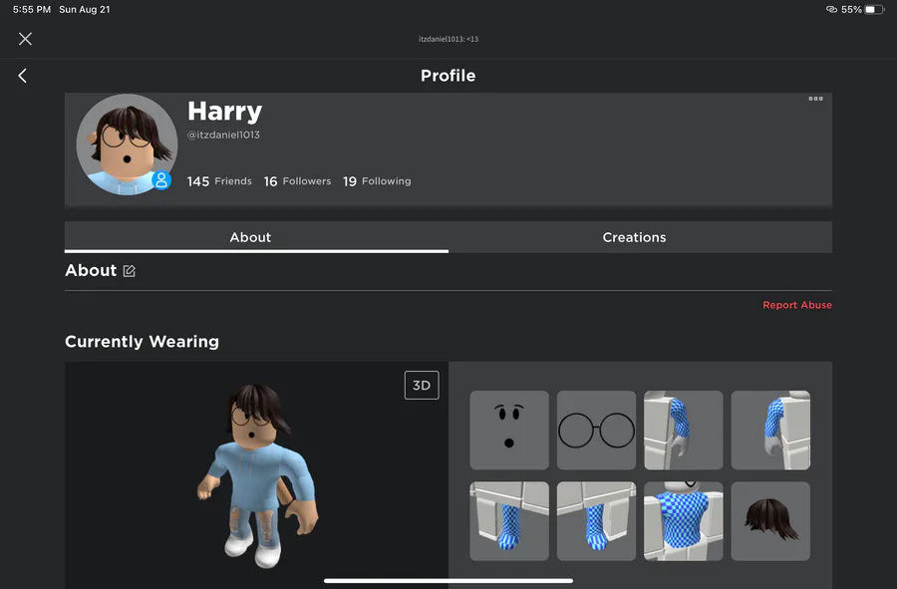This screenshot has width=897, height=589.
Task: Close the profile view with the X icon
Action: (25, 39)
